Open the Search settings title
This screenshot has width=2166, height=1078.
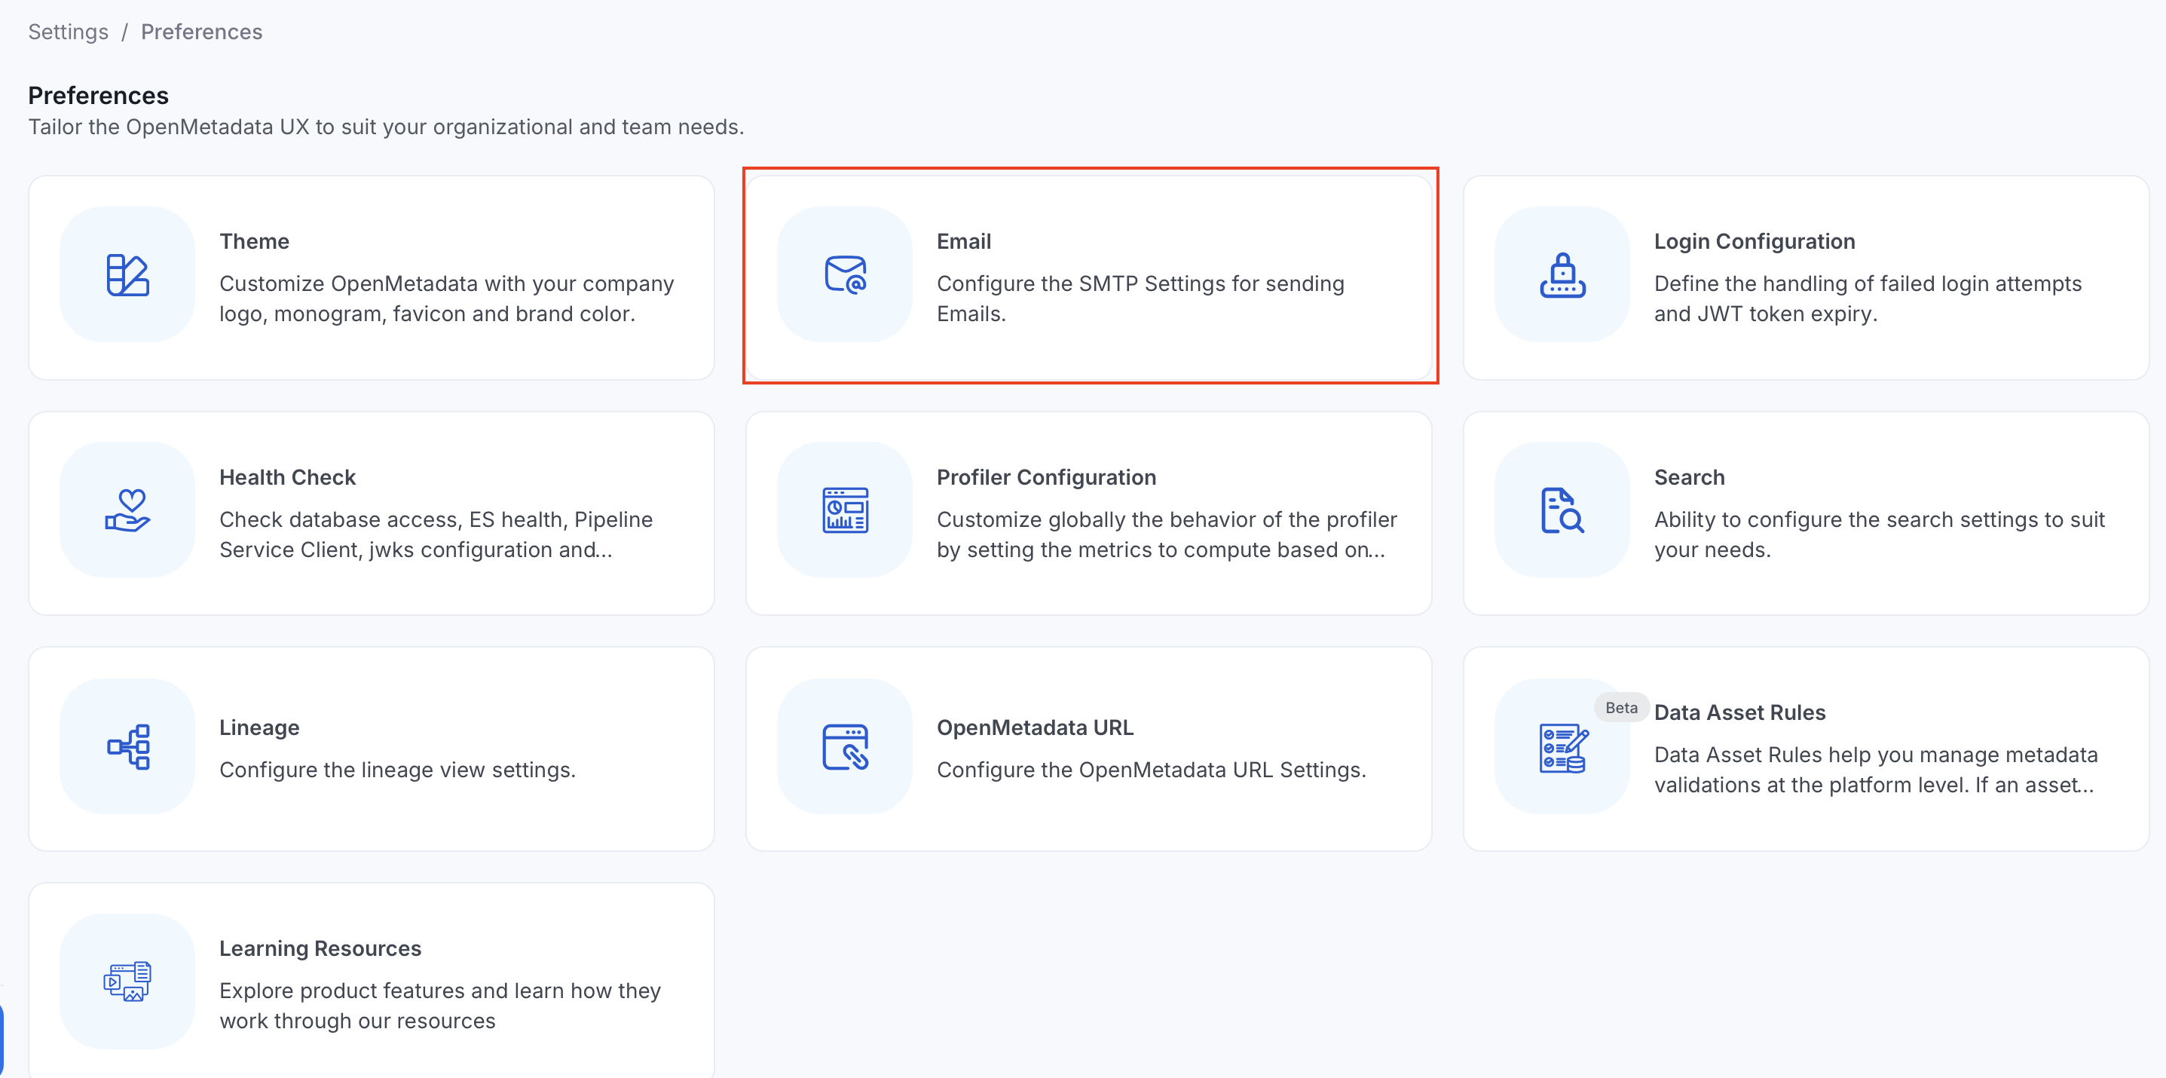(1689, 478)
